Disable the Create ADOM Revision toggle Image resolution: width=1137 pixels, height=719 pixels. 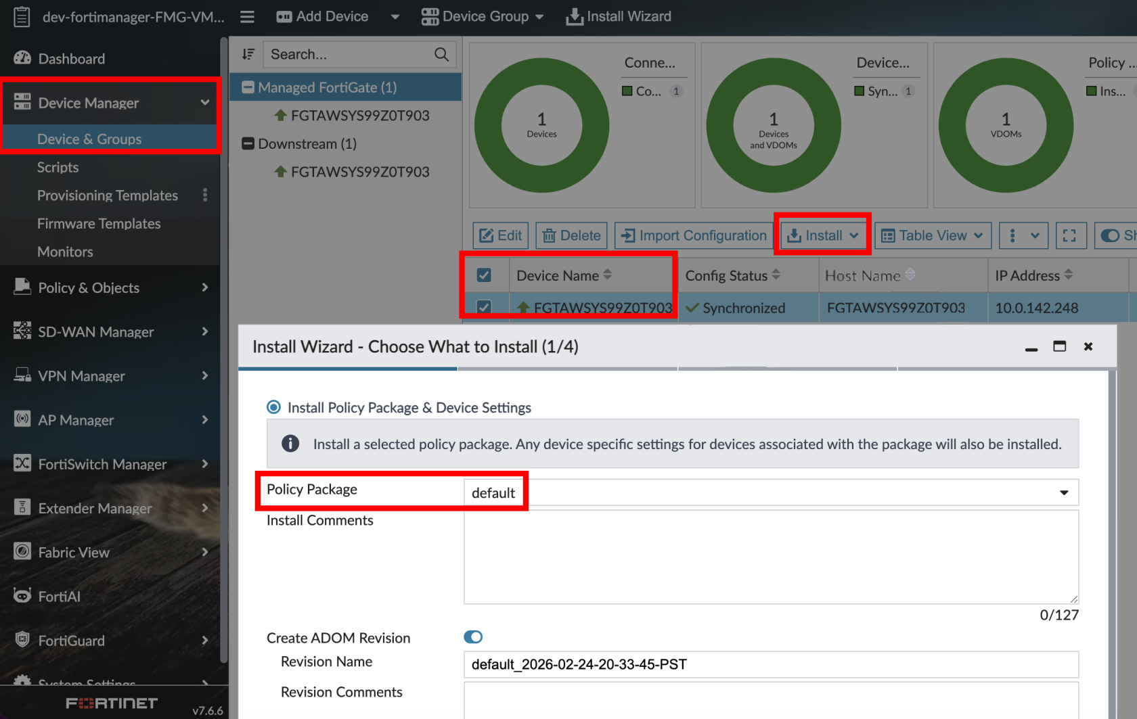click(x=473, y=637)
